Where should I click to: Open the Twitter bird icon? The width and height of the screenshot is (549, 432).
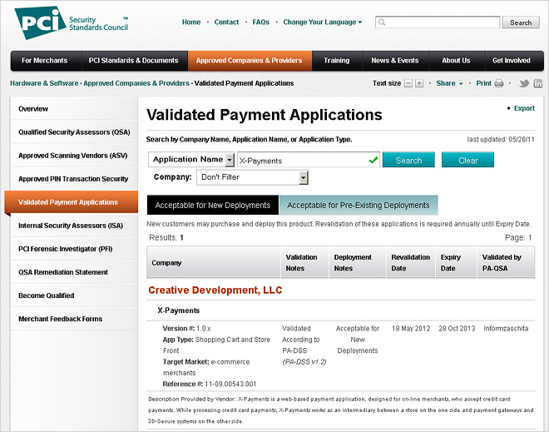click(524, 83)
